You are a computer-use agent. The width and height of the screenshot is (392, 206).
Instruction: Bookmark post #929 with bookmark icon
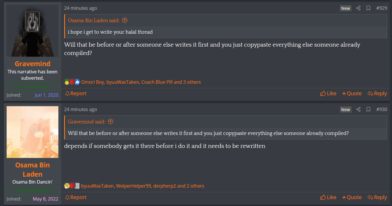click(x=368, y=8)
